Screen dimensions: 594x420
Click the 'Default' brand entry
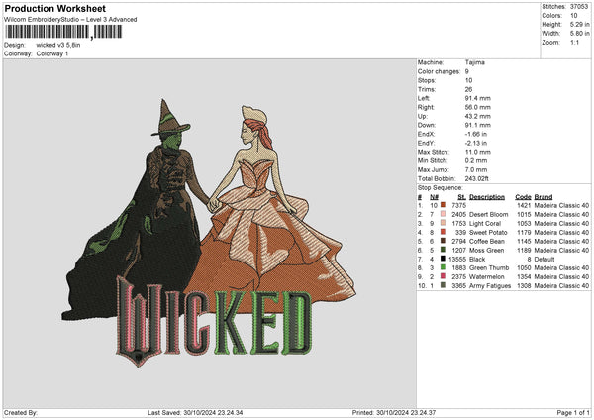click(x=544, y=260)
